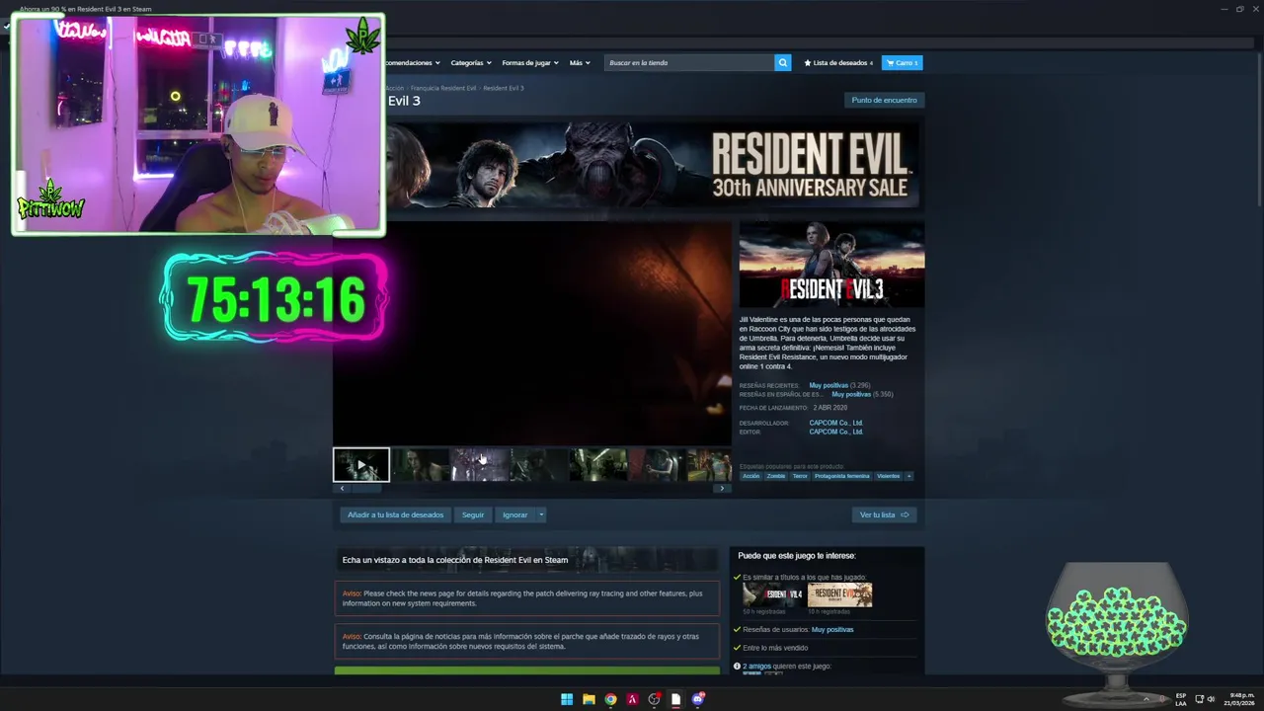Open Discord from the taskbar

(x=698, y=699)
